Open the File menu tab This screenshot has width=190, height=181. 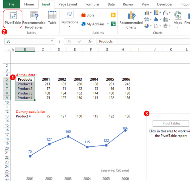tap(11, 4)
